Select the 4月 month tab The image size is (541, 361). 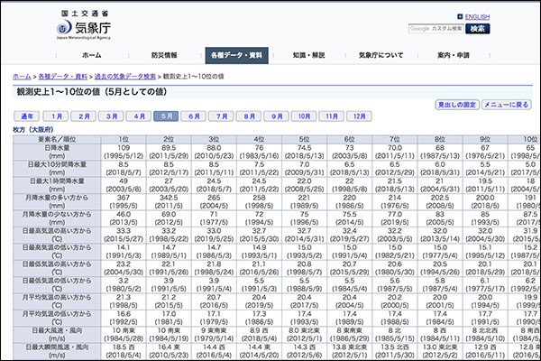pos(138,116)
